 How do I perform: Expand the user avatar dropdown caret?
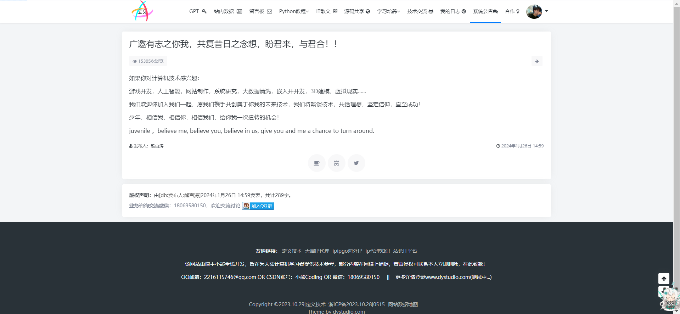546,11
